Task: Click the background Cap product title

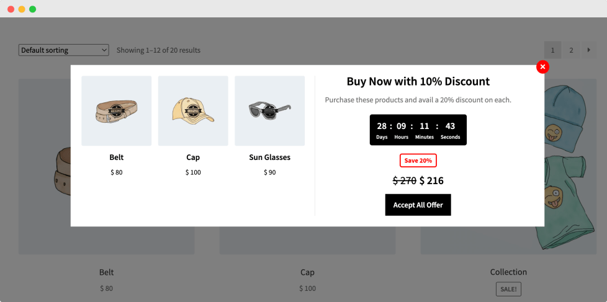Action: point(307,272)
